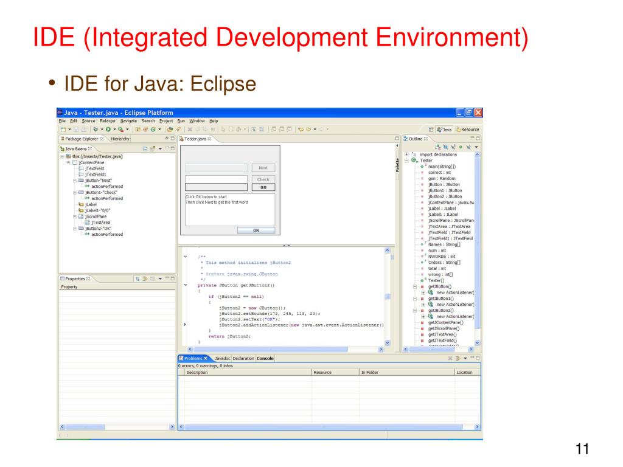Screen dimensions: 623x467
Task: Click the OK button in design preview
Action: coord(256,230)
